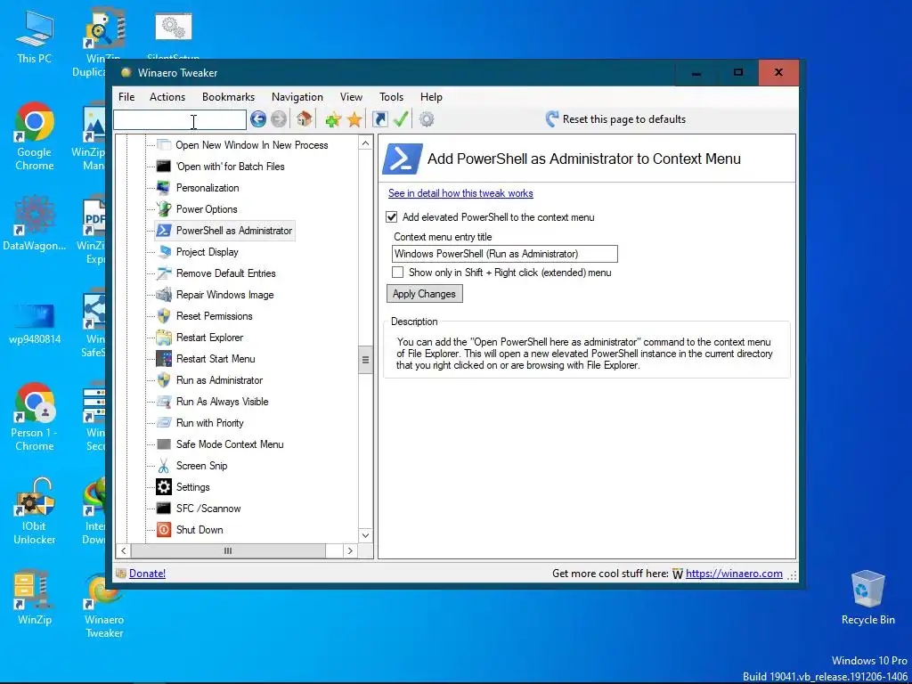Open Google Chrome desktop shortcut
The width and height of the screenshot is (912, 684).
[35, 136]
